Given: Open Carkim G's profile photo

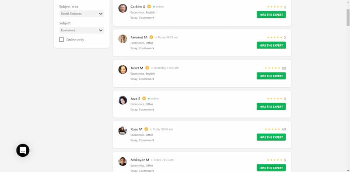Looking at the screenshot, I should (x=123, y=8).
